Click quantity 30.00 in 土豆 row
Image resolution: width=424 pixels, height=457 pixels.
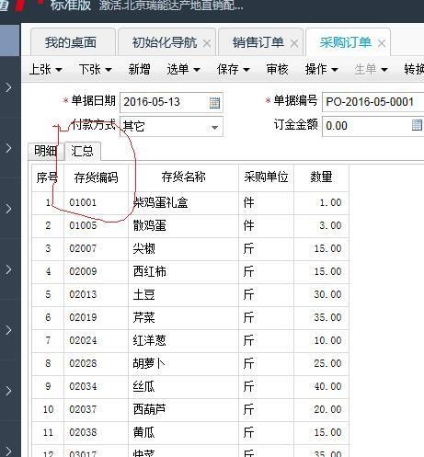(327, 294)
